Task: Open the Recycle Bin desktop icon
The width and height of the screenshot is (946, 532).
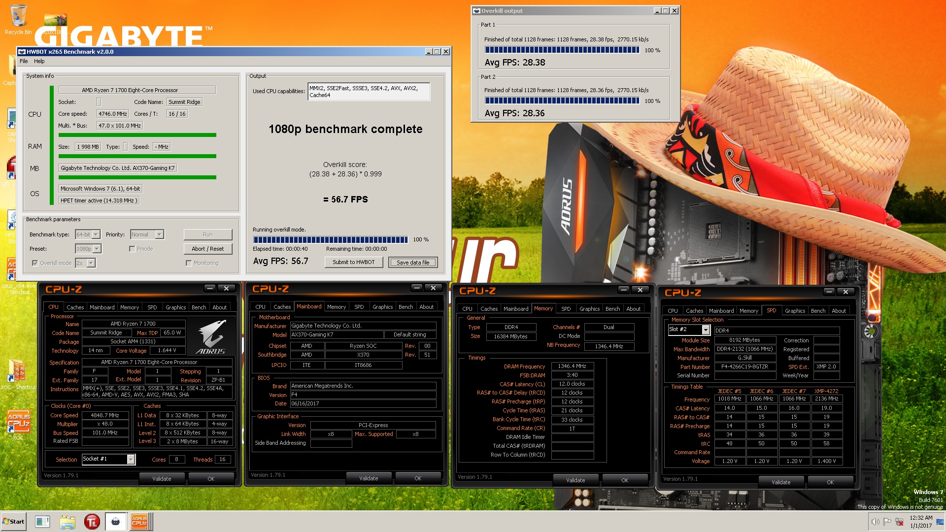Action: click(18, 20)
